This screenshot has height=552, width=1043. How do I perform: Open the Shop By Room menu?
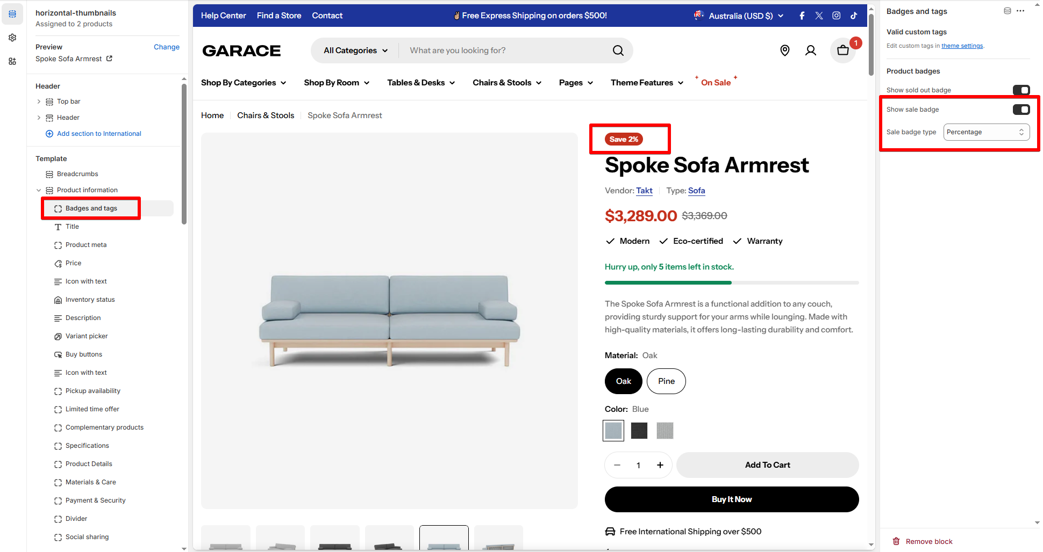[x=337, y=83]
